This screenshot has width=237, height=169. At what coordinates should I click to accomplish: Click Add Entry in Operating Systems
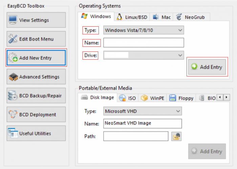[x=207, y=67]
